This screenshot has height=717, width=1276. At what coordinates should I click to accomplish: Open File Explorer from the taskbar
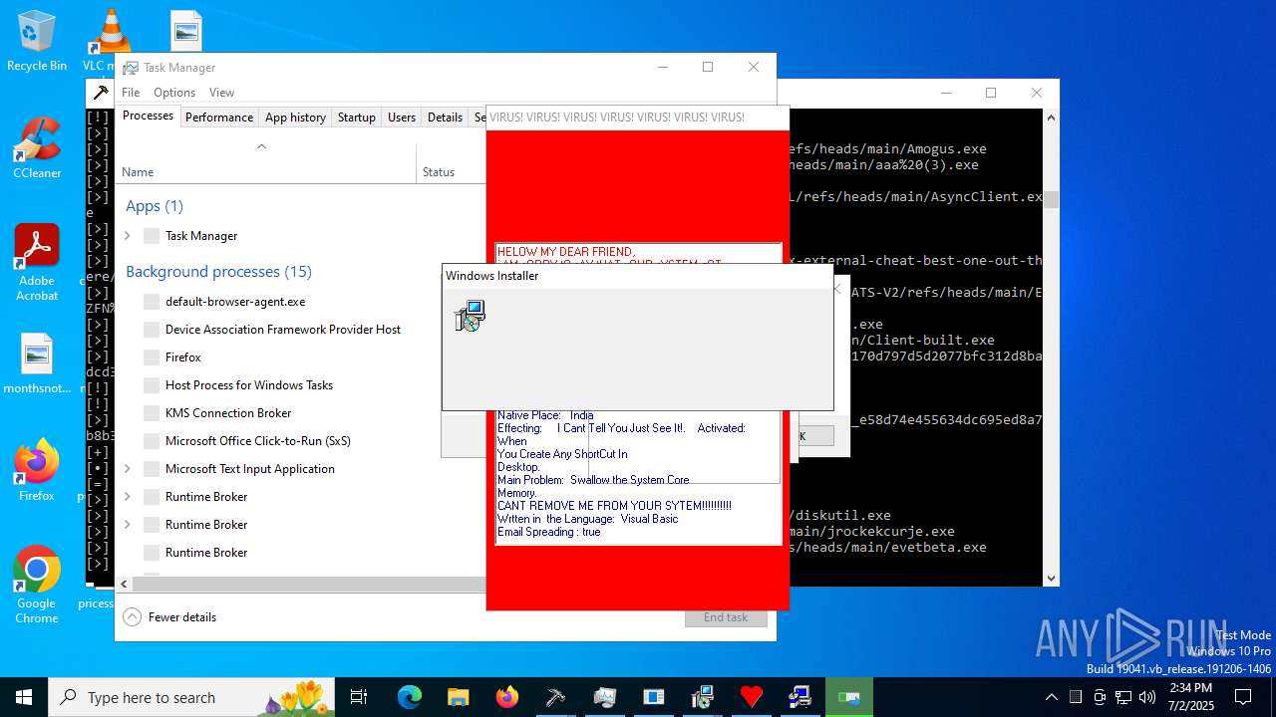click(x=458, y=697)
